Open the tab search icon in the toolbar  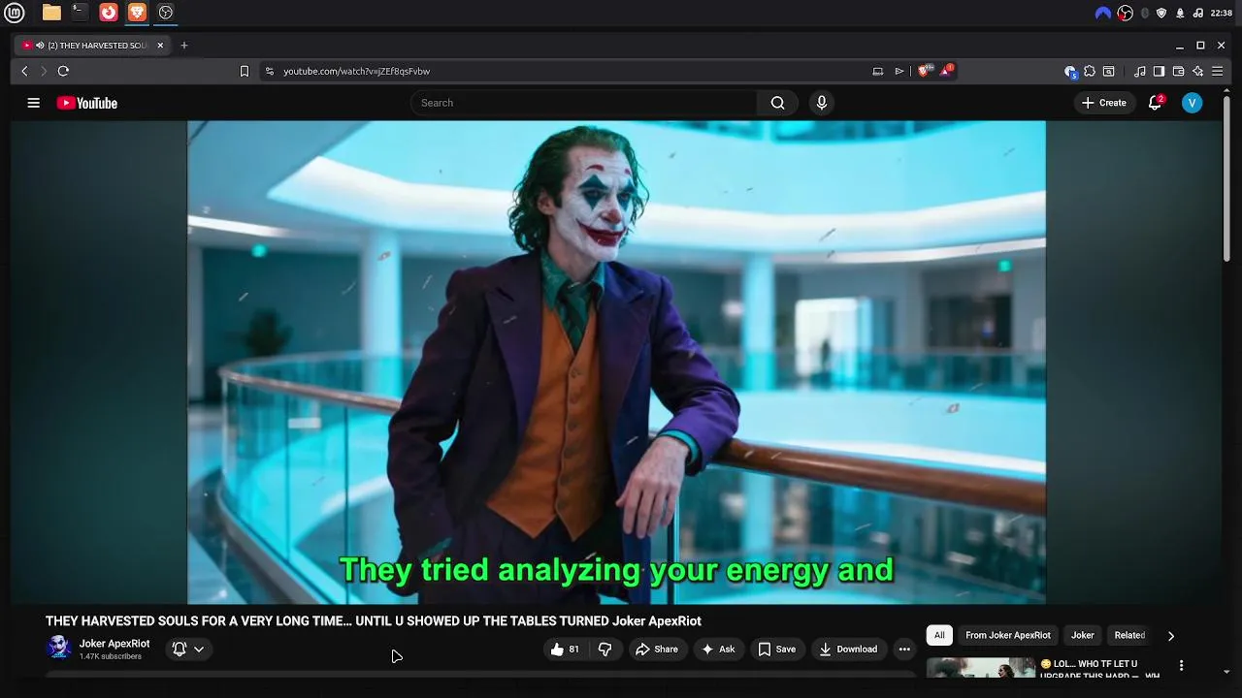[1108, 71]
